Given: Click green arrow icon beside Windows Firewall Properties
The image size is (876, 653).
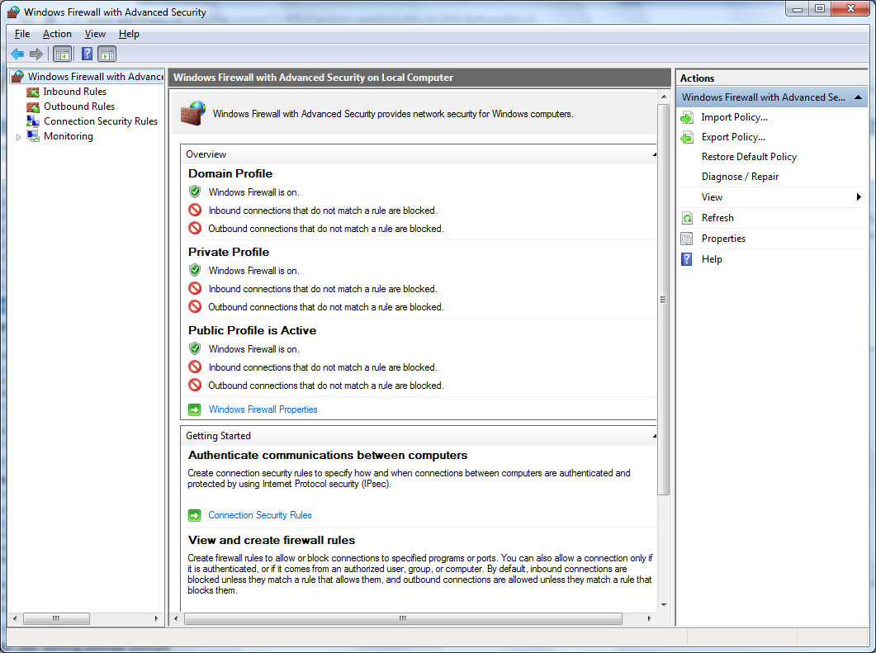Looking at the screenshot, I should [x=194, y=409].
